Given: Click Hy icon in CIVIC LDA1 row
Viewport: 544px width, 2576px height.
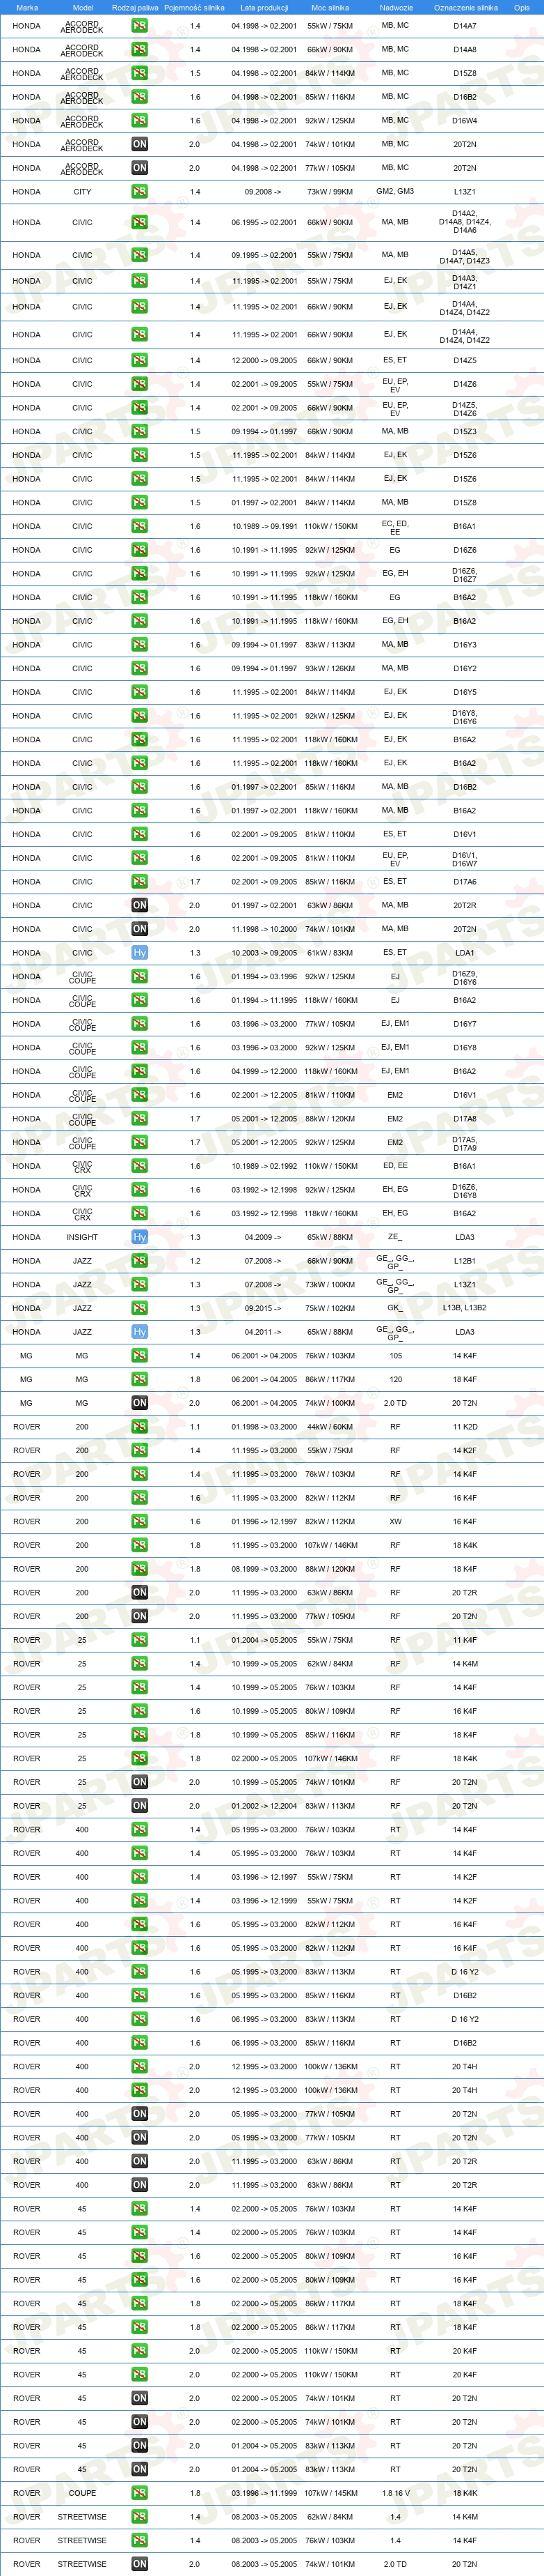Looking at the screenshot, I should pos(140,953).
